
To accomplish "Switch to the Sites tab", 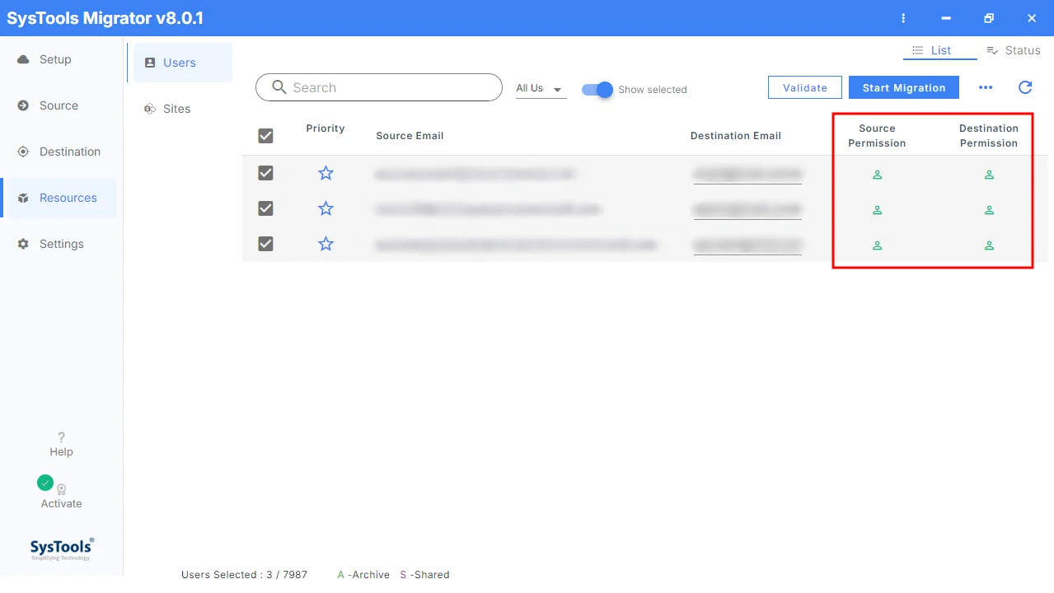I will pos(183,109).
